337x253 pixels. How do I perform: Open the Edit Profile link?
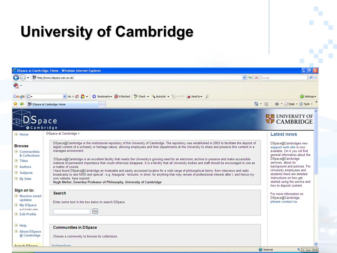[28, 214]
